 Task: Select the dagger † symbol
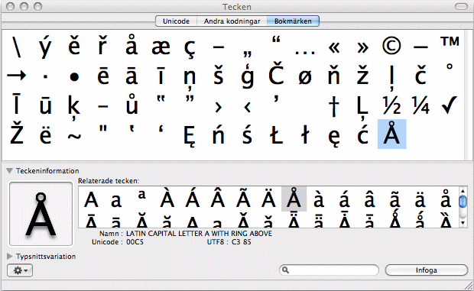tap(334, 105)
